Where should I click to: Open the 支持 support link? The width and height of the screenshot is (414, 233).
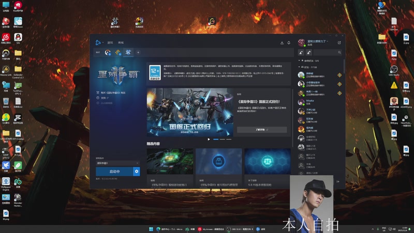(x=102, y=98)
